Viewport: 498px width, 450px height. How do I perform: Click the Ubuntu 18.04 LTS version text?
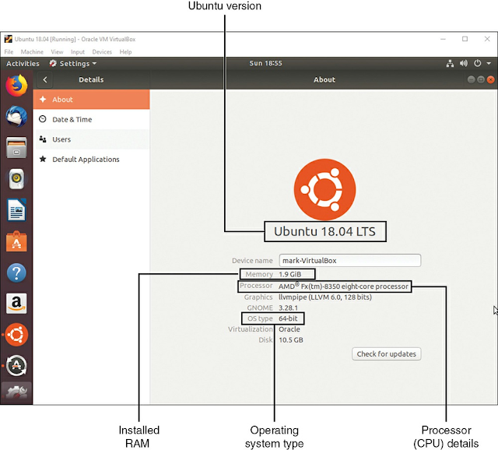point(325,231)
